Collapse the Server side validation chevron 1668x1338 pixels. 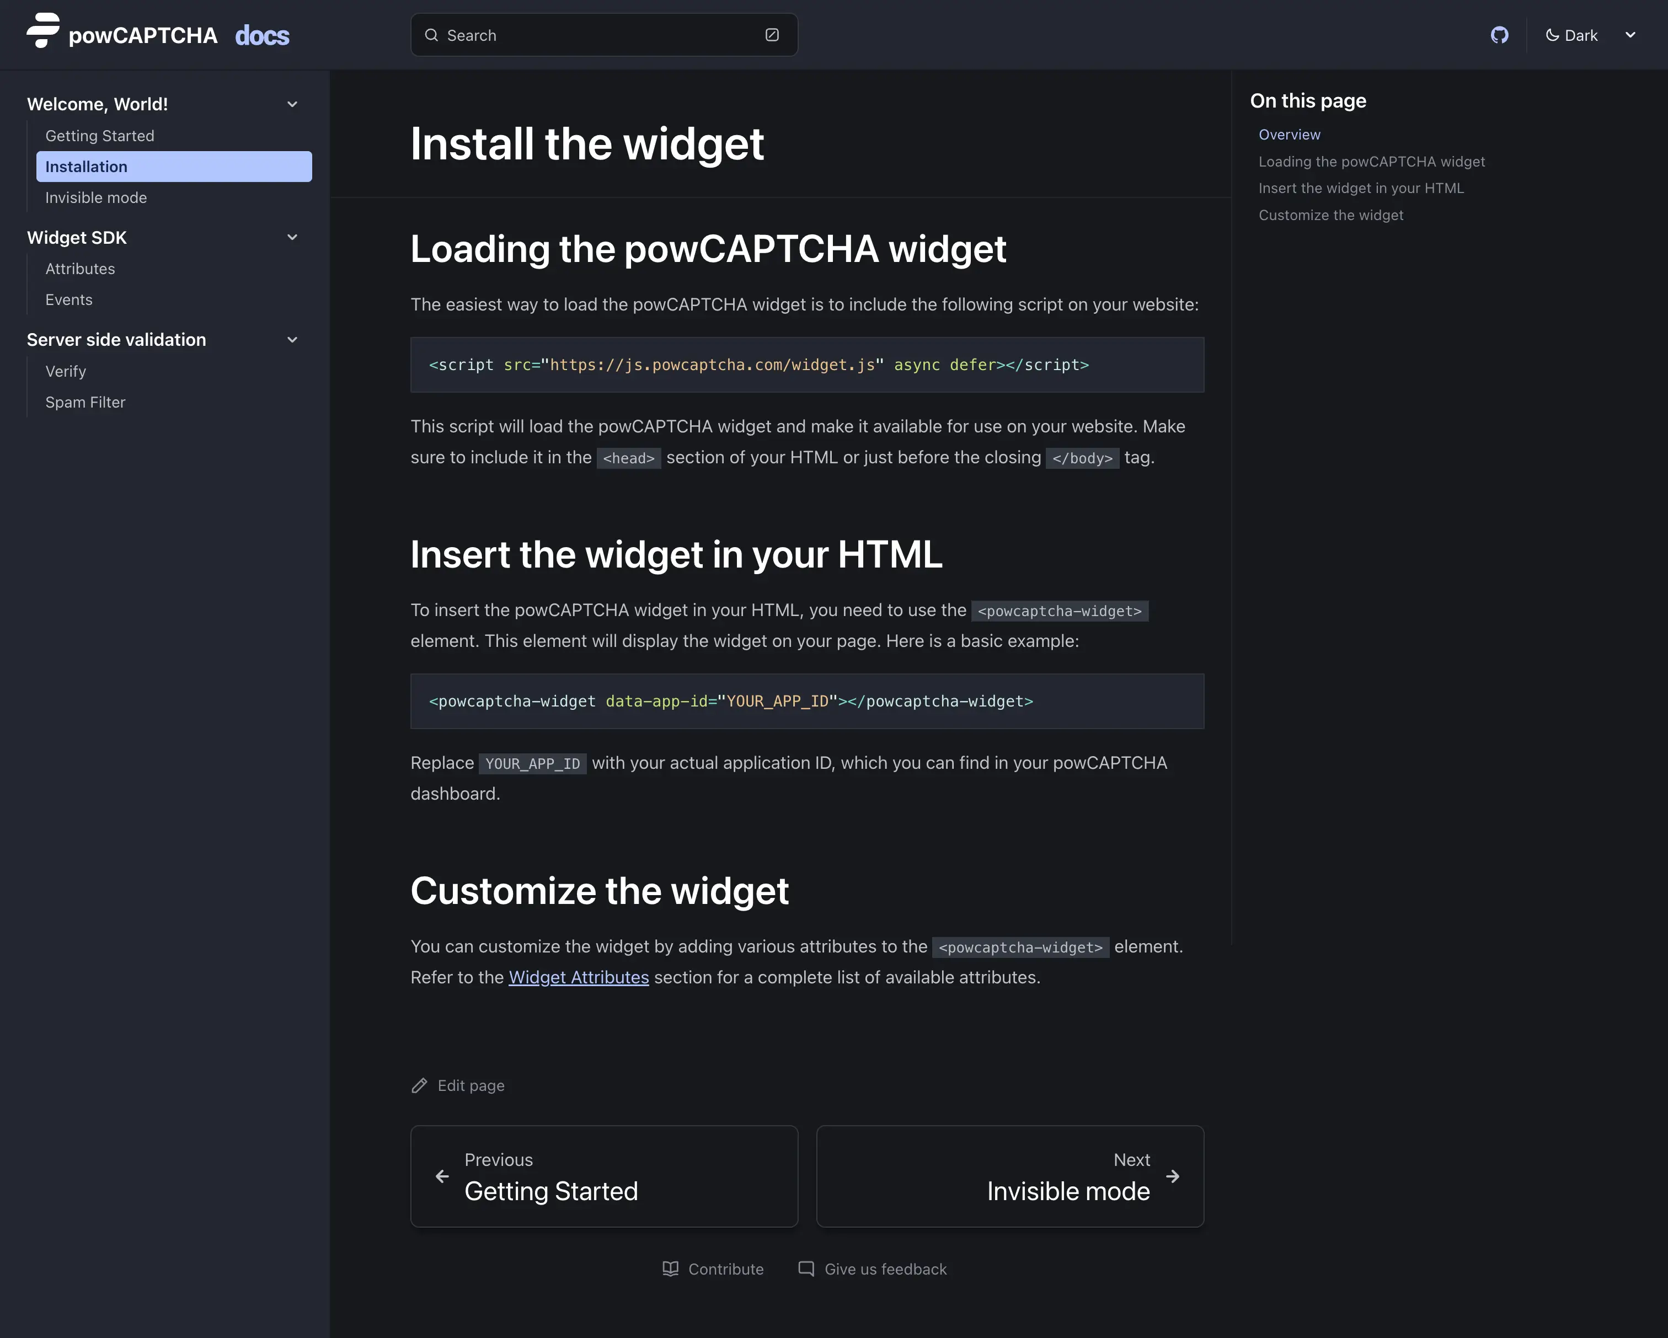tap(292, 340)
